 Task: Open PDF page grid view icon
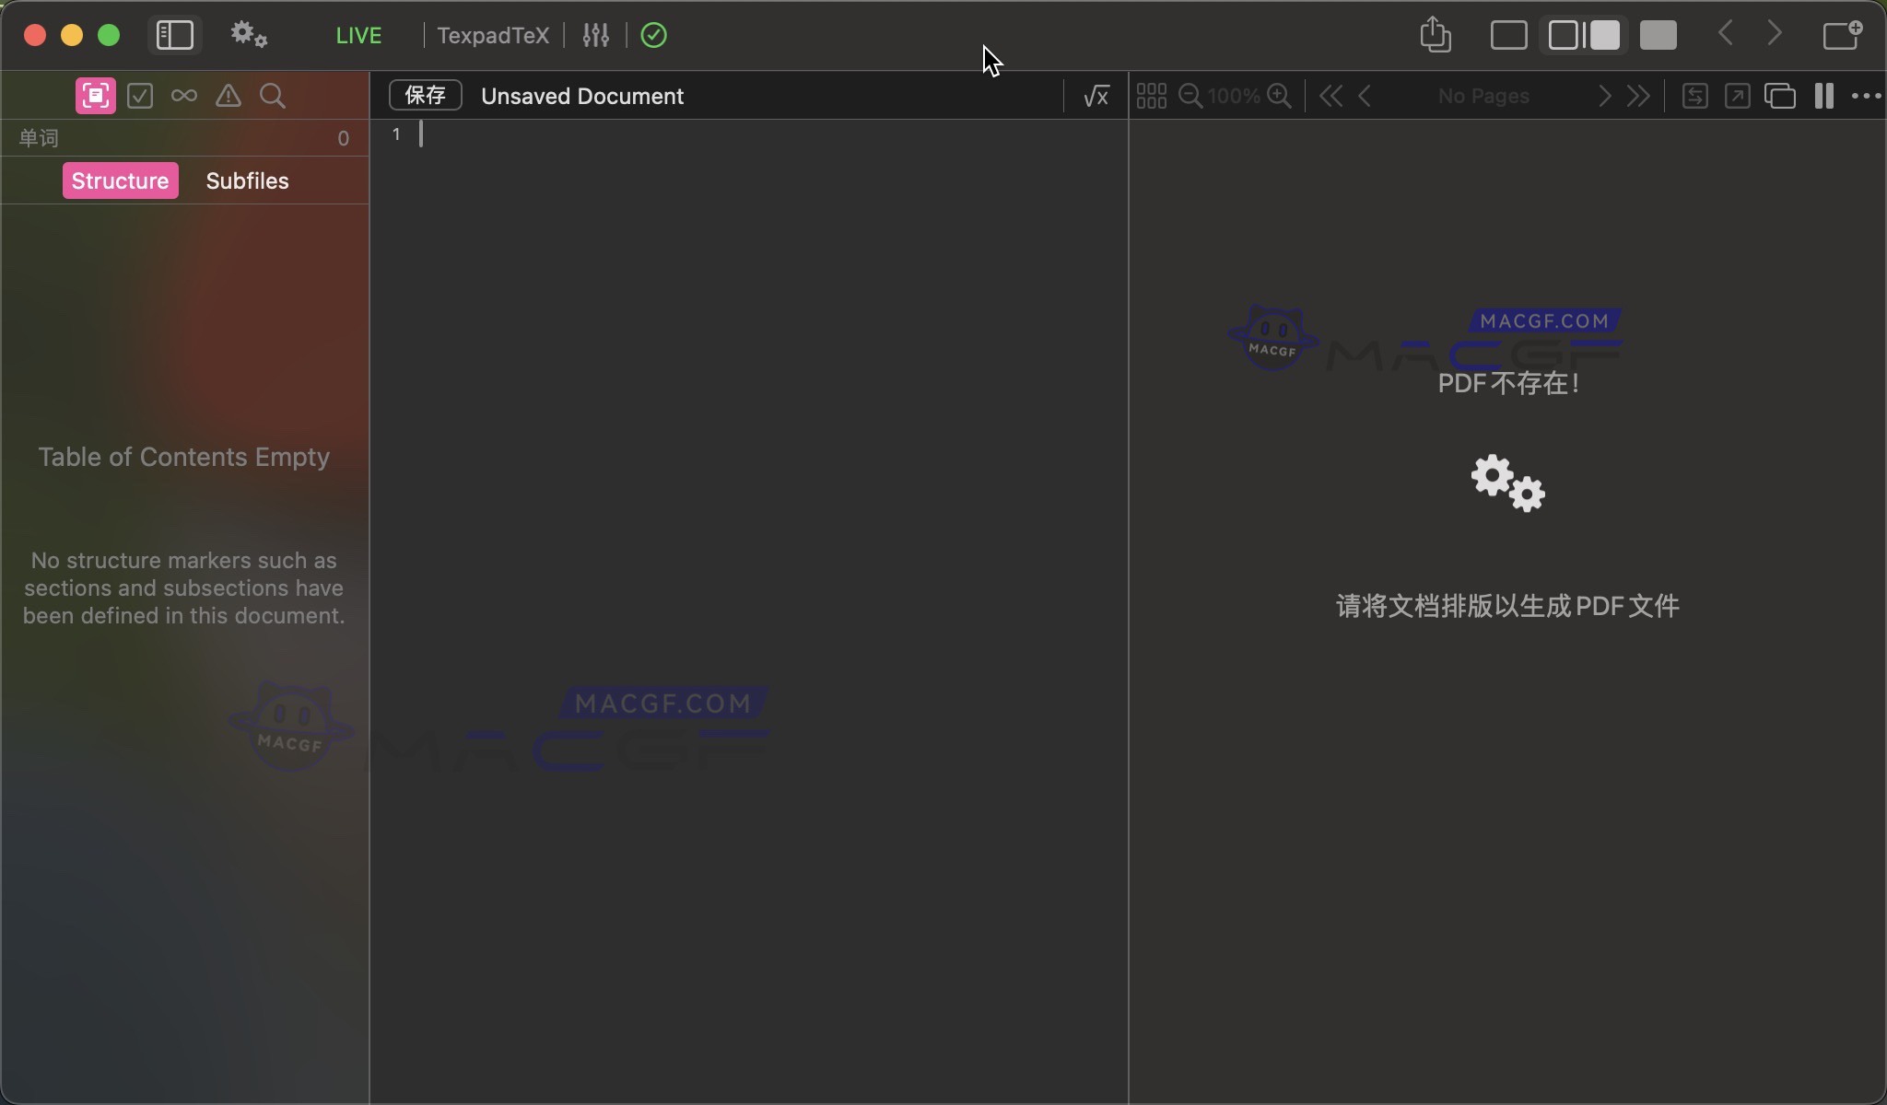(x=1151, y=96)
